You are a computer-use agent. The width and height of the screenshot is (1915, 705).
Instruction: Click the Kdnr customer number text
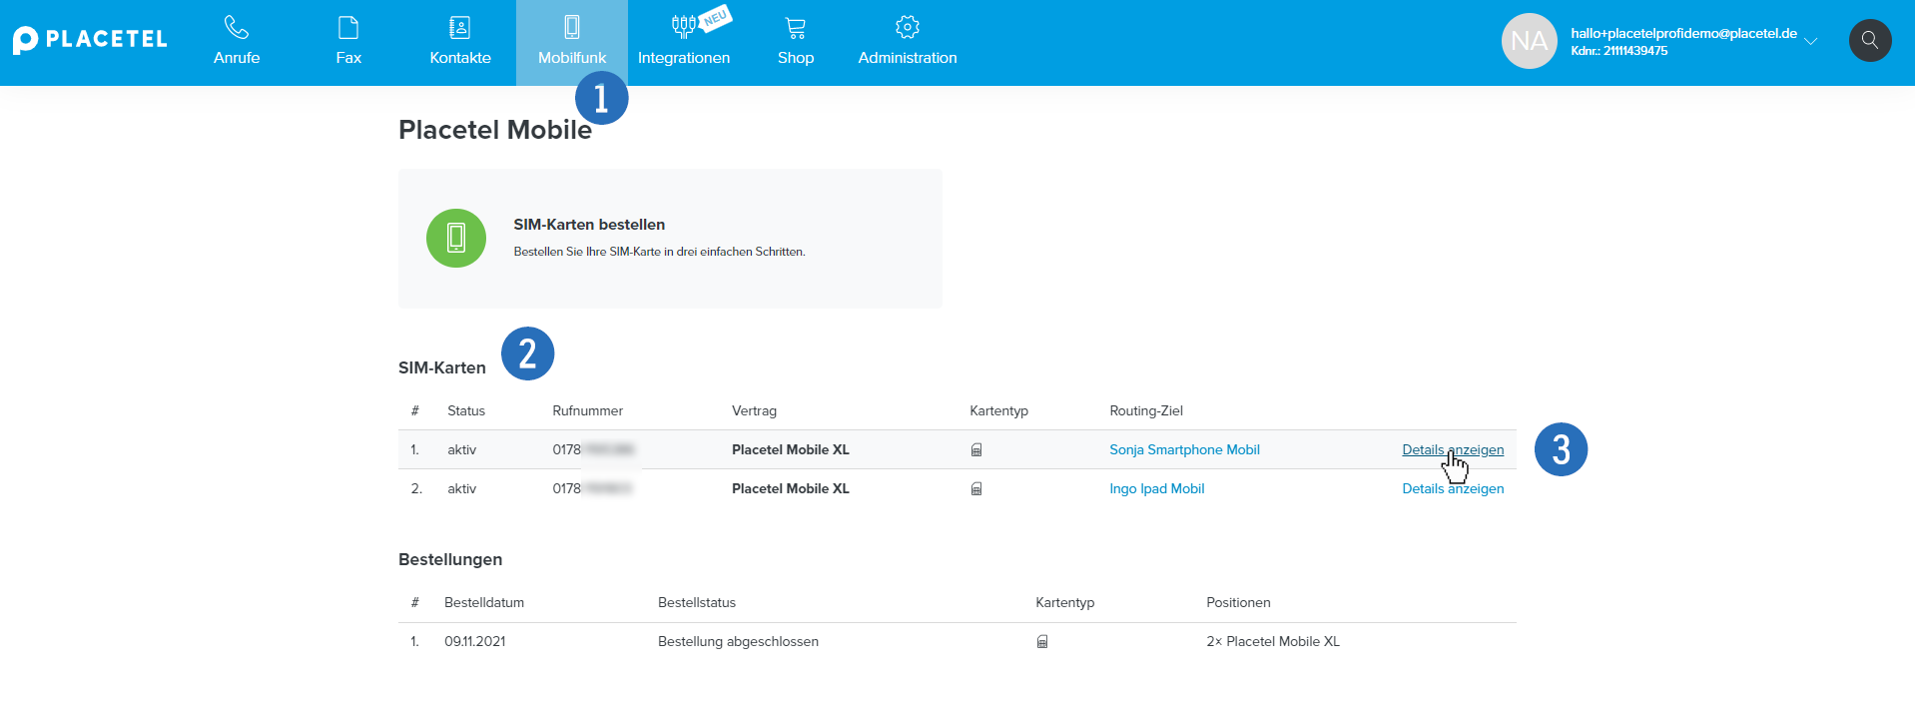click(1618, 51)
